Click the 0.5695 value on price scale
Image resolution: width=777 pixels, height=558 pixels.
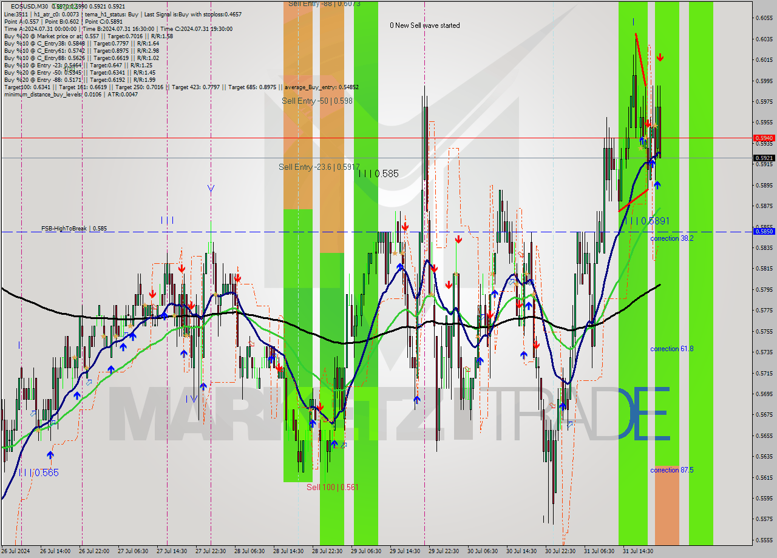click(764, 394)
